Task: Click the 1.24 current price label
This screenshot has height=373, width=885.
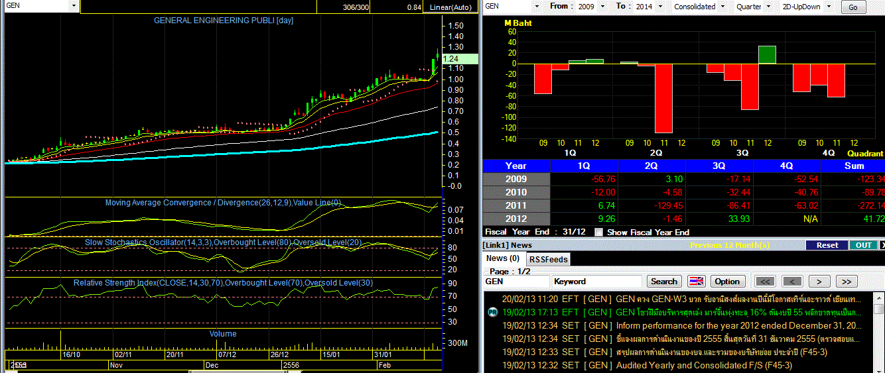Action: (x=459, y=59)
